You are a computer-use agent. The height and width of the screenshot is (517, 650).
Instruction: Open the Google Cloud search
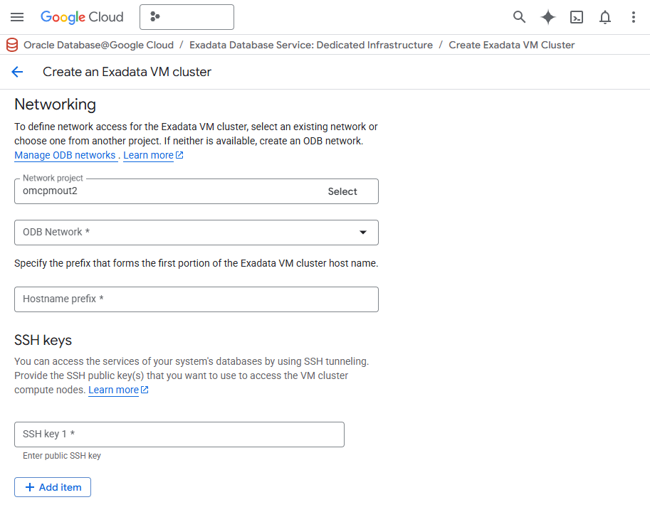pyautogui.click(x=519, y=16)
